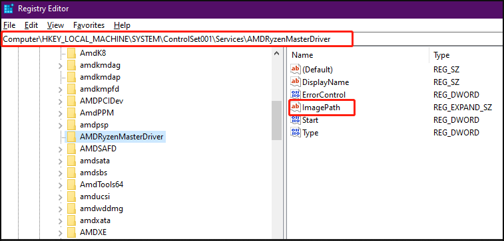Select the amdkmpfd folder icon
This screenshot has height=241, width=504.
coord(71,89)
